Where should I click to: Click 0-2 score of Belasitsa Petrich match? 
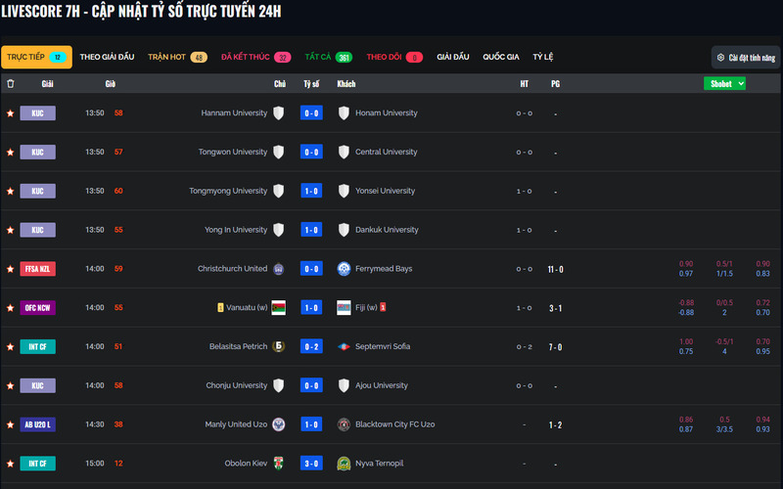311,347
